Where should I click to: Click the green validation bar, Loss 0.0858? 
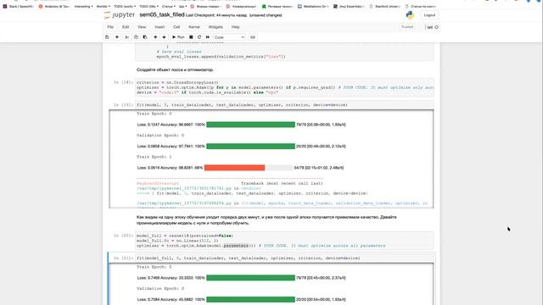tap(251, 147)
